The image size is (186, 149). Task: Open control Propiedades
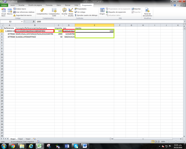tap(80, 9)
